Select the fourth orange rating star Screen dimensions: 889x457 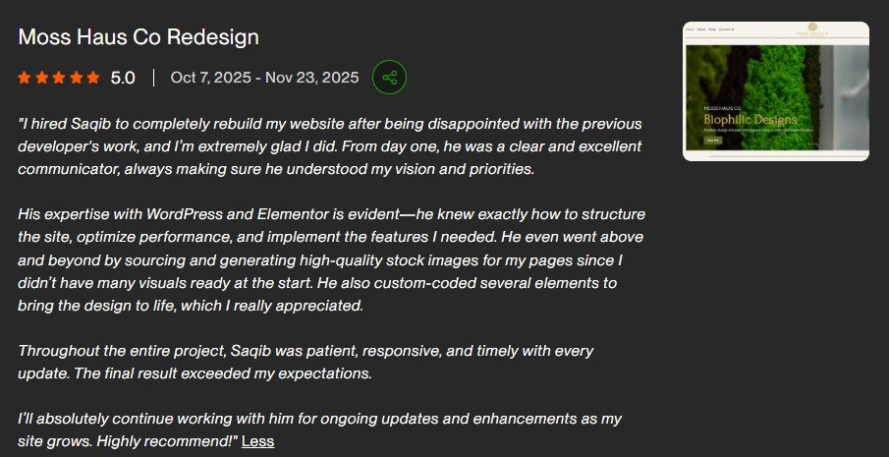(76, 78)
